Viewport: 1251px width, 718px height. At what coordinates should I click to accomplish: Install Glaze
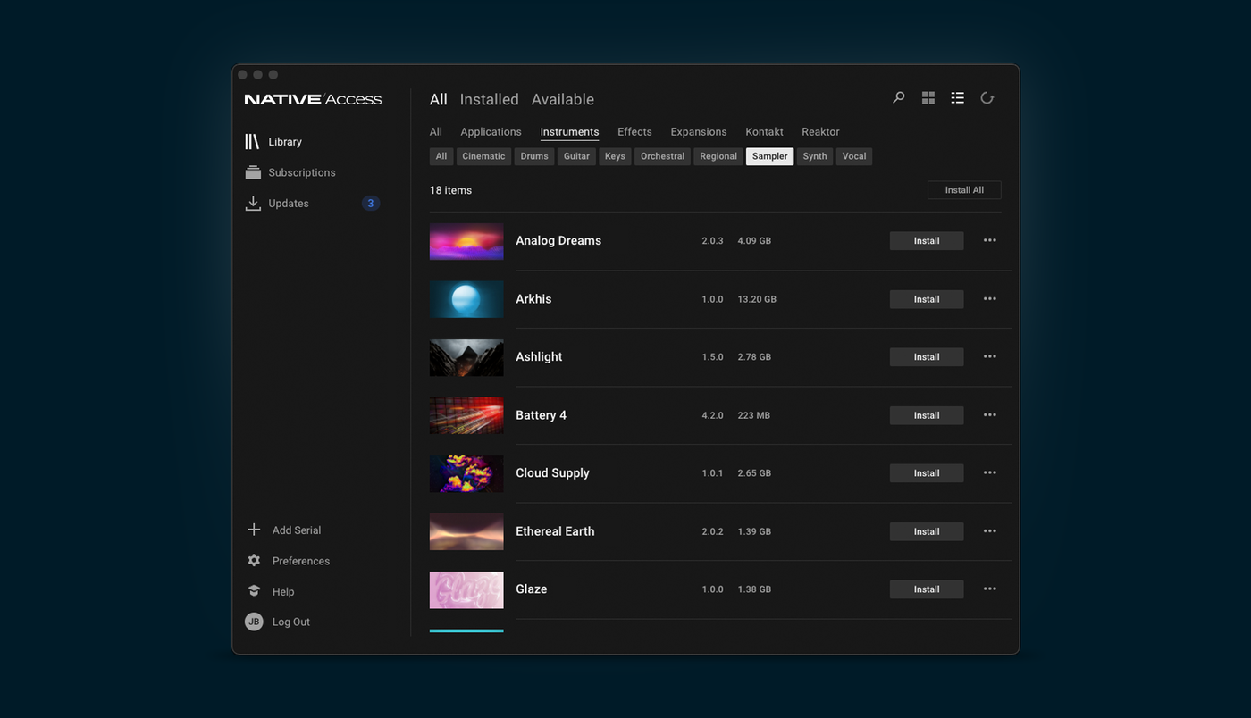927,589
